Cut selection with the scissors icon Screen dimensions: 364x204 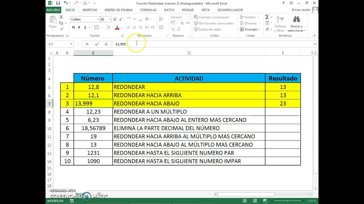(61, 17)
